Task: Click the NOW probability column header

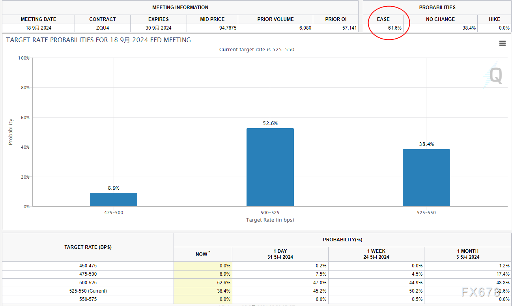Action: click(202, 254)
